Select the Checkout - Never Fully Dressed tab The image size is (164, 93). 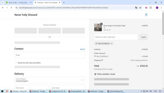pos(47,3)
